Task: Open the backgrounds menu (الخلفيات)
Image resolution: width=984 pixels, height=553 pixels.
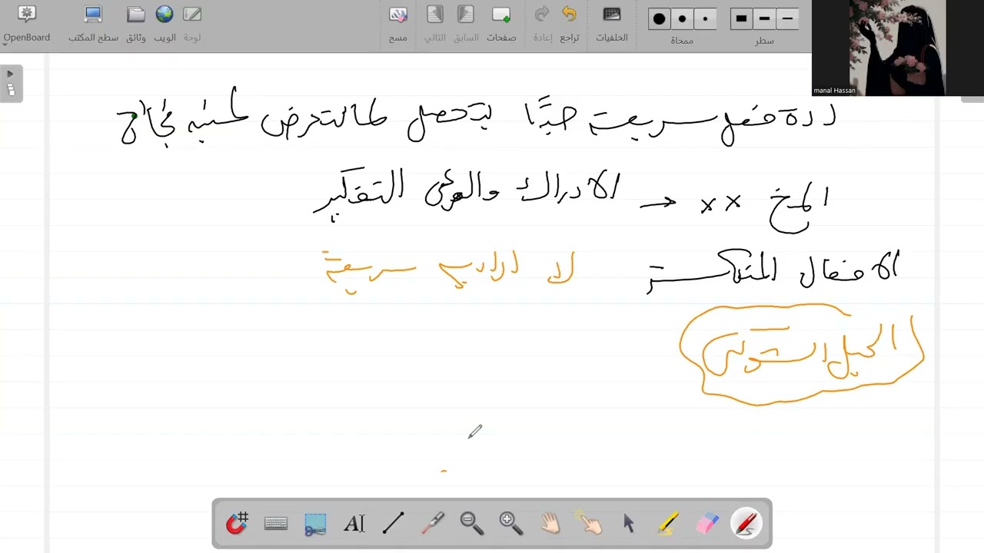Action: (612, 24)
